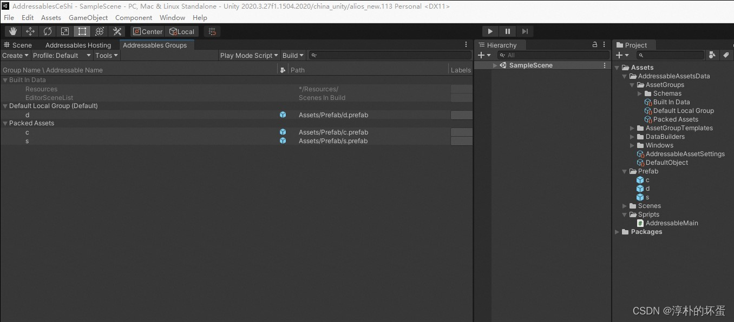This screenshot has width=734, height=322.
Task: Expand the Schemas folder
Action: pyautogui.click(x=640, y=93)
